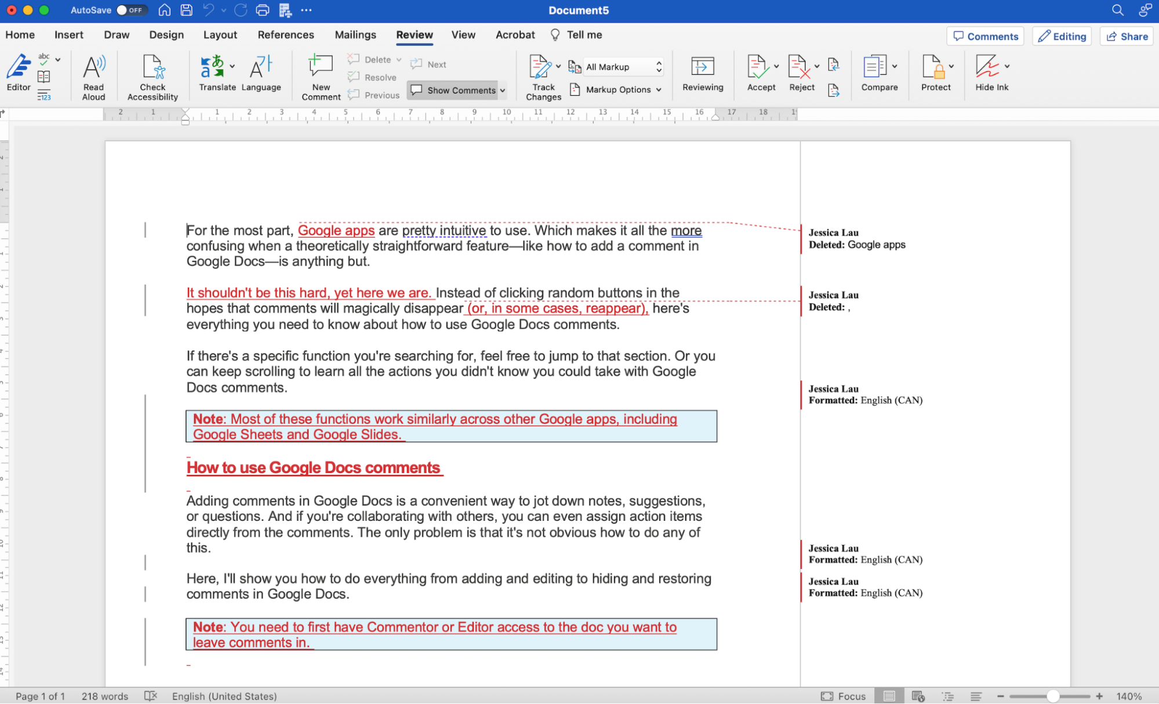Click the Comments button

coord(985,36)
